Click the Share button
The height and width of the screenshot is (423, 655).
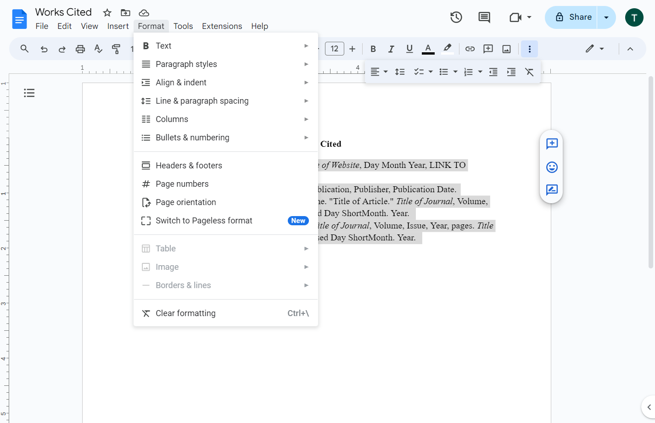coord(571,17)
